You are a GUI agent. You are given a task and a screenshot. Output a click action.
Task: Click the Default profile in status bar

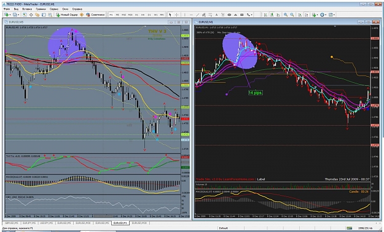tap(224, 228)
